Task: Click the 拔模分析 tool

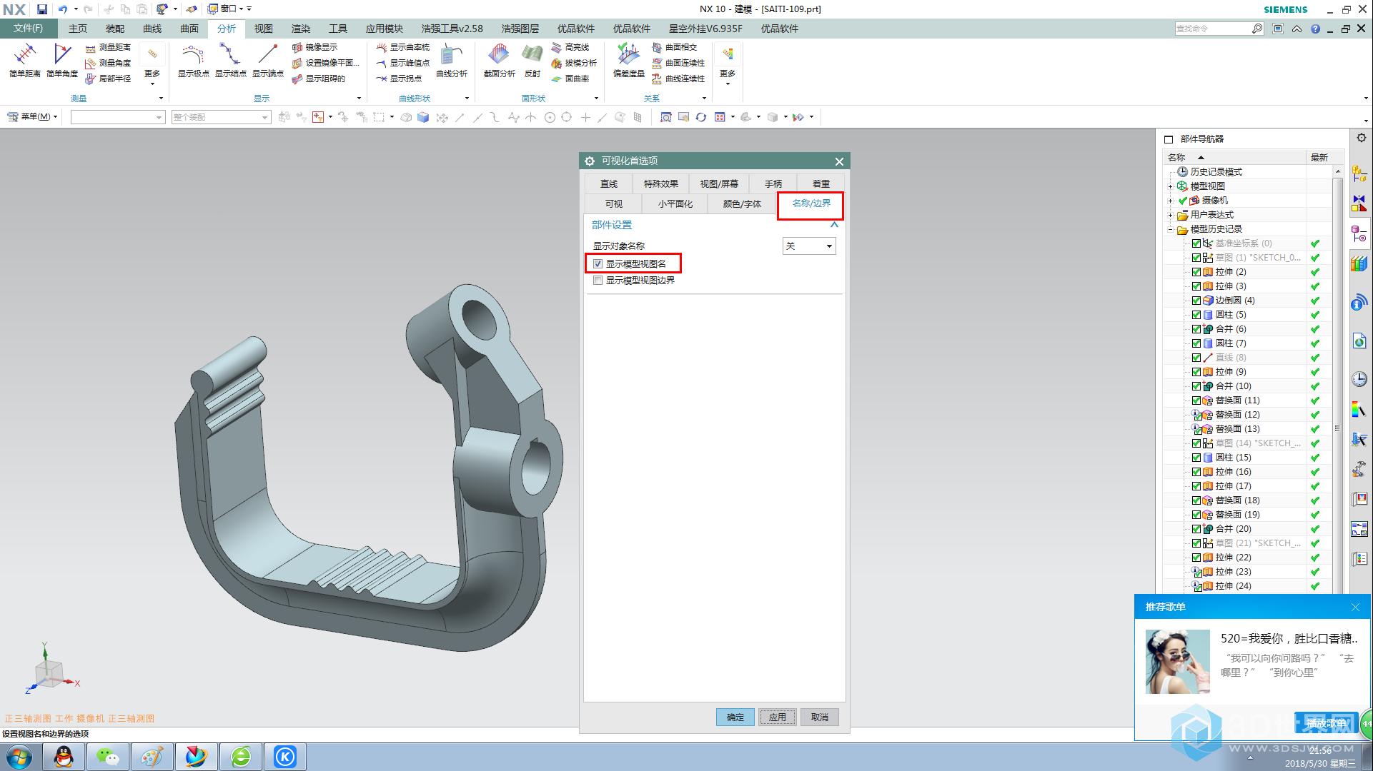Action: [x=574, y=63]
